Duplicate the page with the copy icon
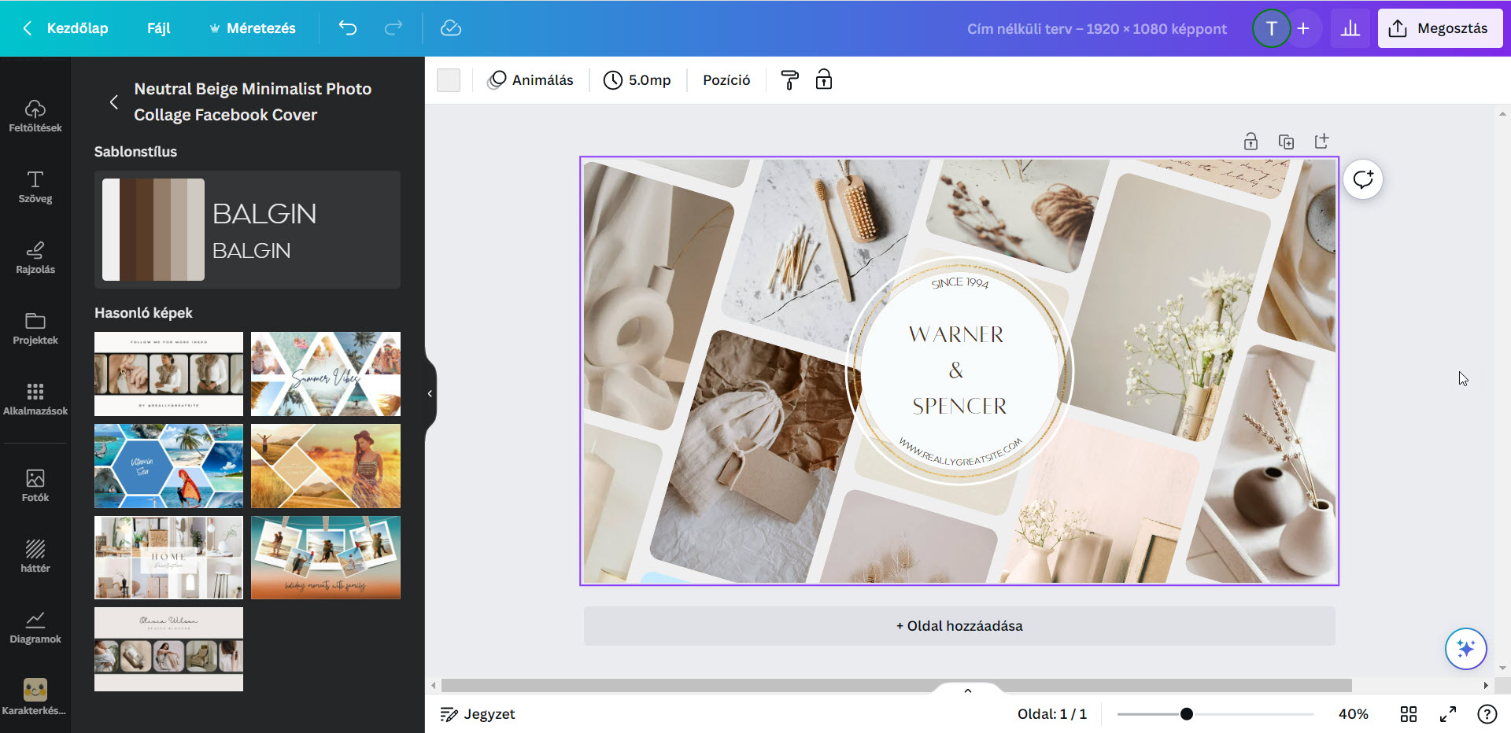This screenshot has height=733, width=1511. [x=1287, y=141]
